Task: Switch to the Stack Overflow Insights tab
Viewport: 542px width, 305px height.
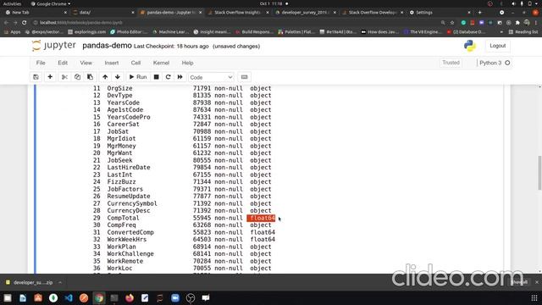Action: pos(238,13)
